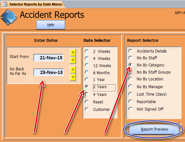
Task: Click the form icon in the tab header
Action: (x=5, y=4)
